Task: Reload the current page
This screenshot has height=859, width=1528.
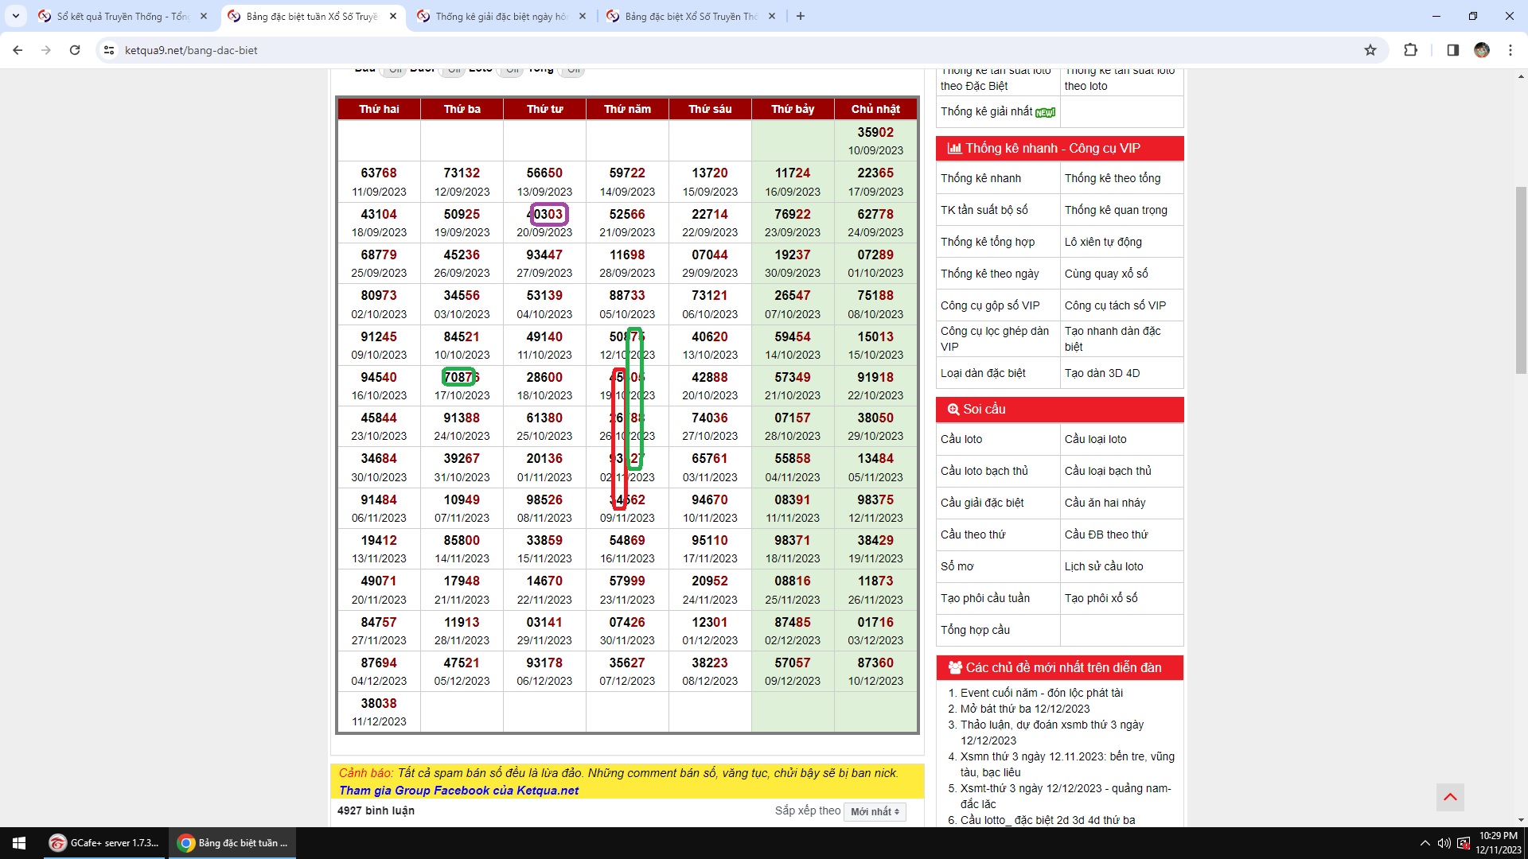Action: [75, 50]
